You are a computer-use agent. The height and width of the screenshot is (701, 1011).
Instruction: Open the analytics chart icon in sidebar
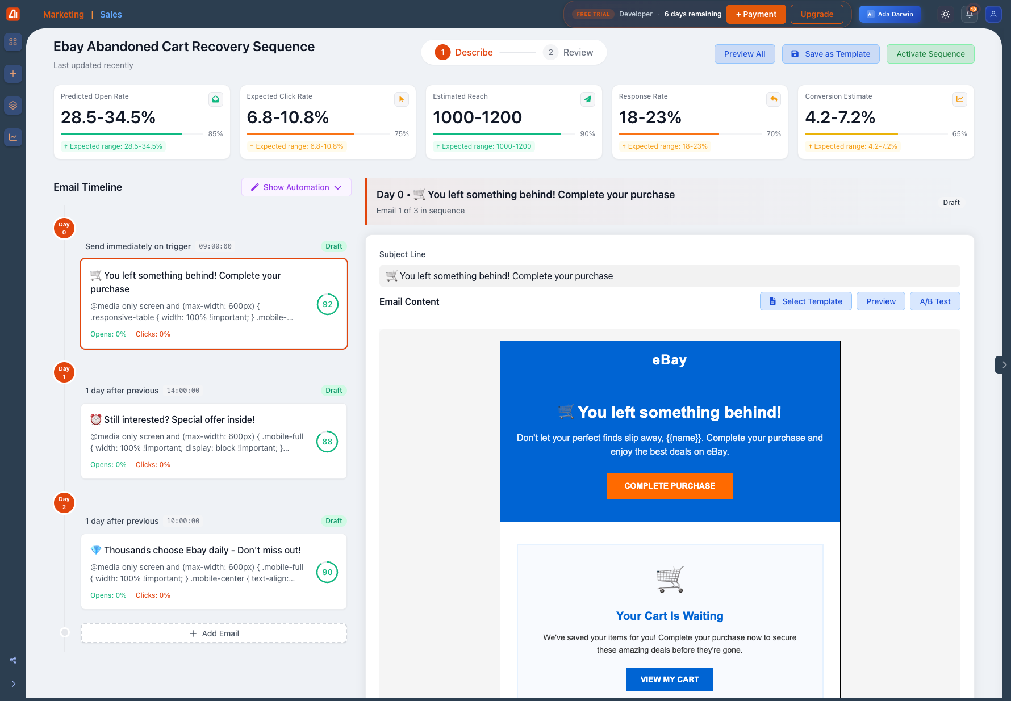pyautogui.click(x=13, y=137)
